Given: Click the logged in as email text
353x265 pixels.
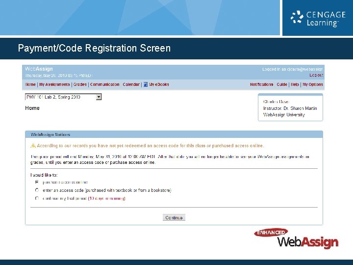Looking at the screenshot, I should point(293,69).
